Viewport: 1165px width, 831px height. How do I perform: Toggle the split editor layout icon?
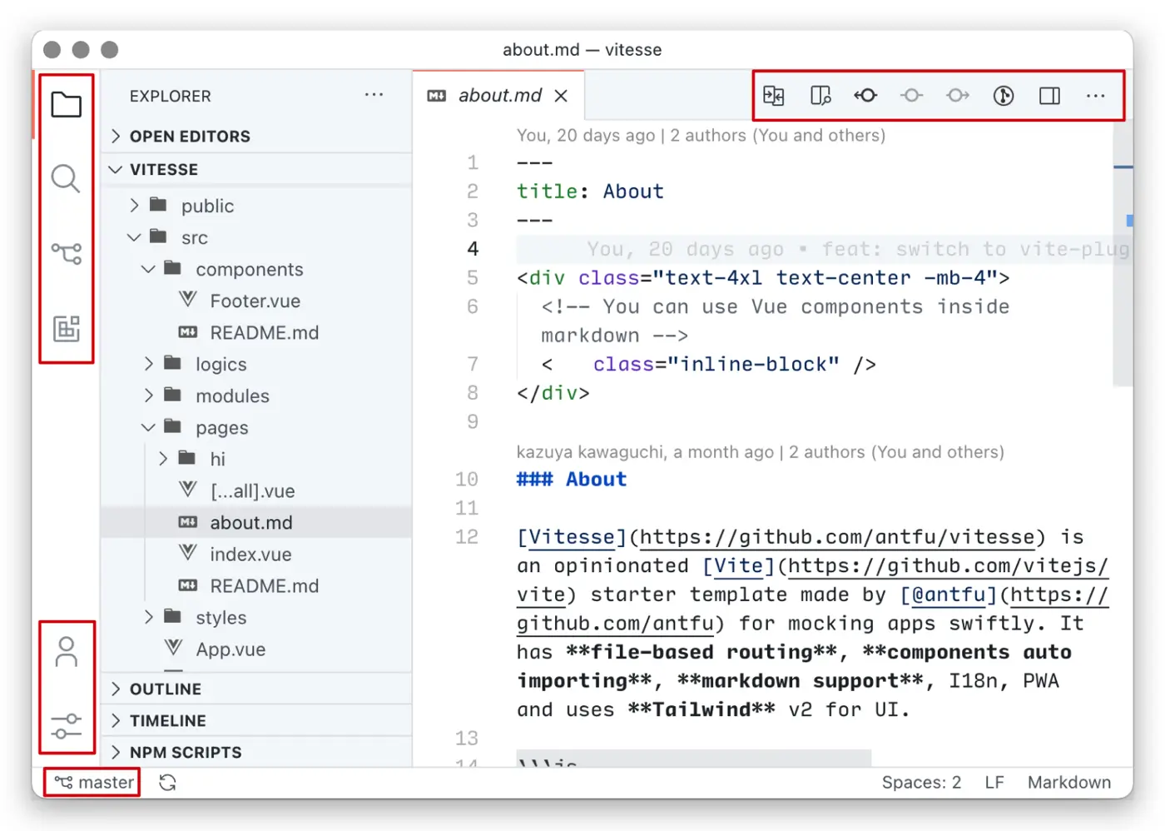point(1049,96)
